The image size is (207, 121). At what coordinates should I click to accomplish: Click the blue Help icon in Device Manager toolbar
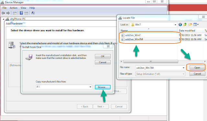coord(21,13)
